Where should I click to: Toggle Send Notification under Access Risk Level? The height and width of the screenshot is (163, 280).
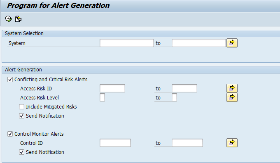(x=21, y=116)
